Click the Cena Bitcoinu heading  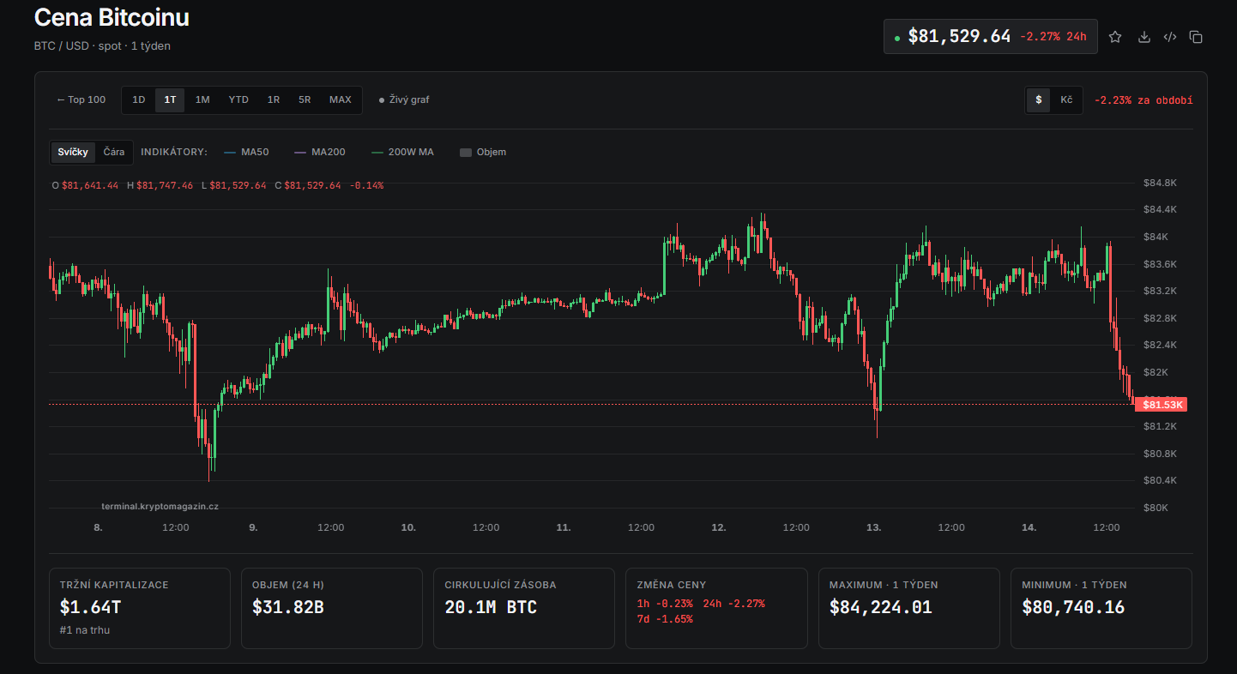pos(112,17)
